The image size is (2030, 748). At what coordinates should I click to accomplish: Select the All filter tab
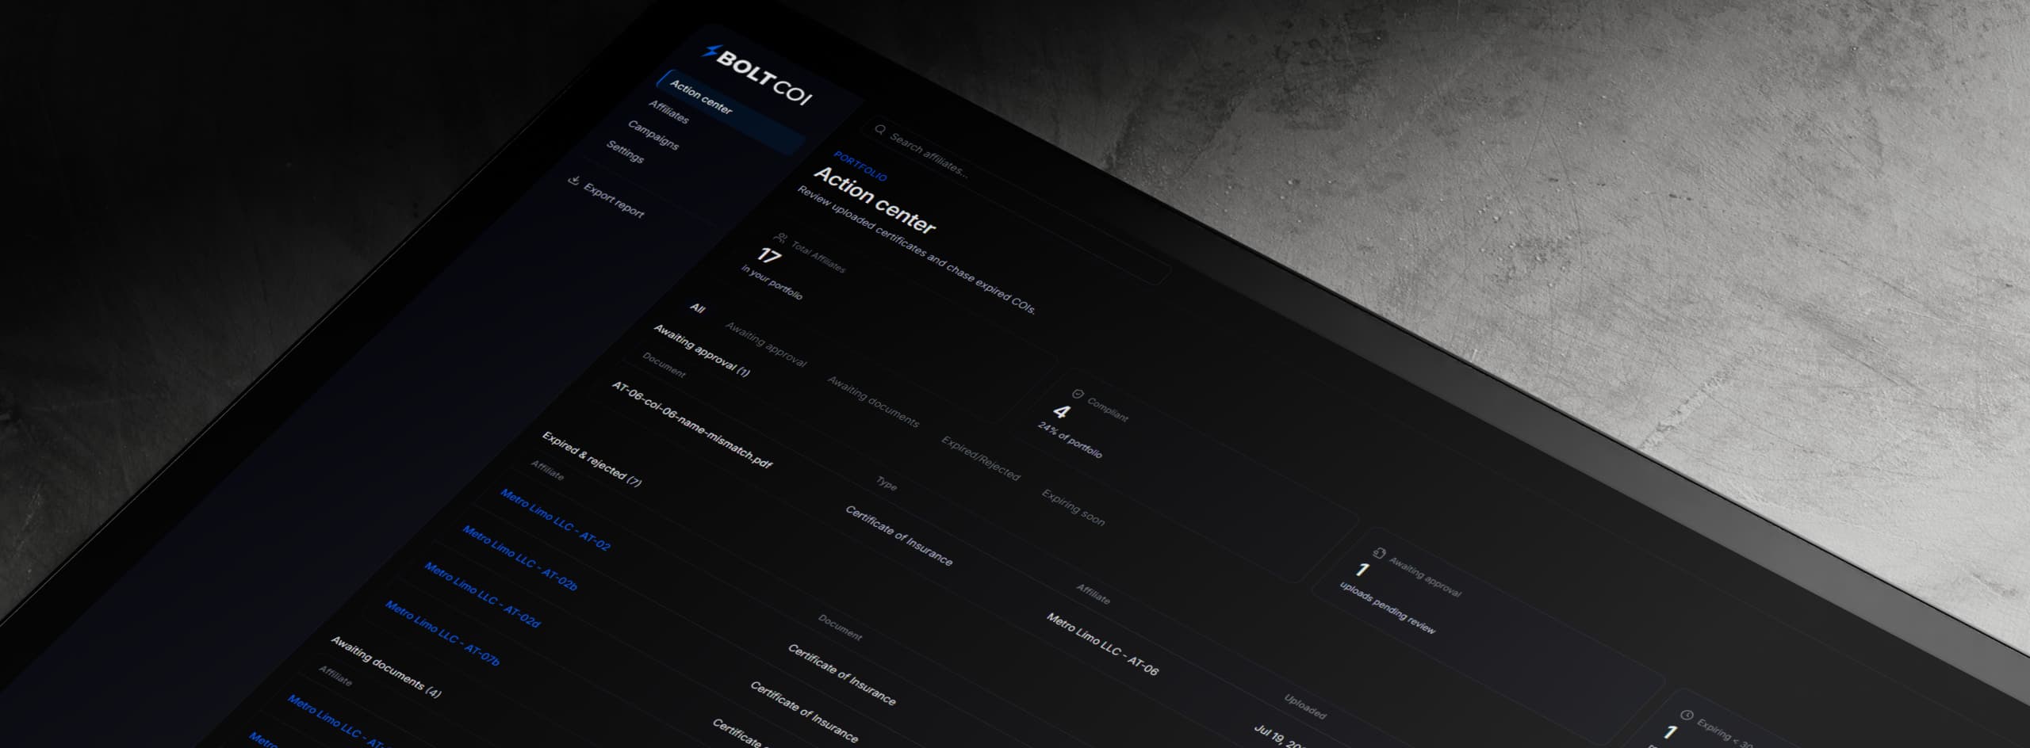pos(697,308)
